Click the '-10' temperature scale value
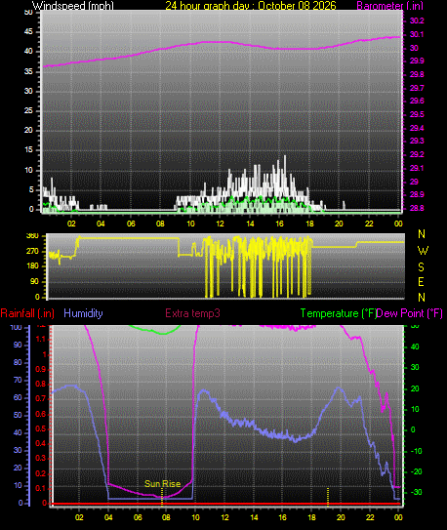The width and height of the screenshot is (447, 530). (x=416, y=451)
